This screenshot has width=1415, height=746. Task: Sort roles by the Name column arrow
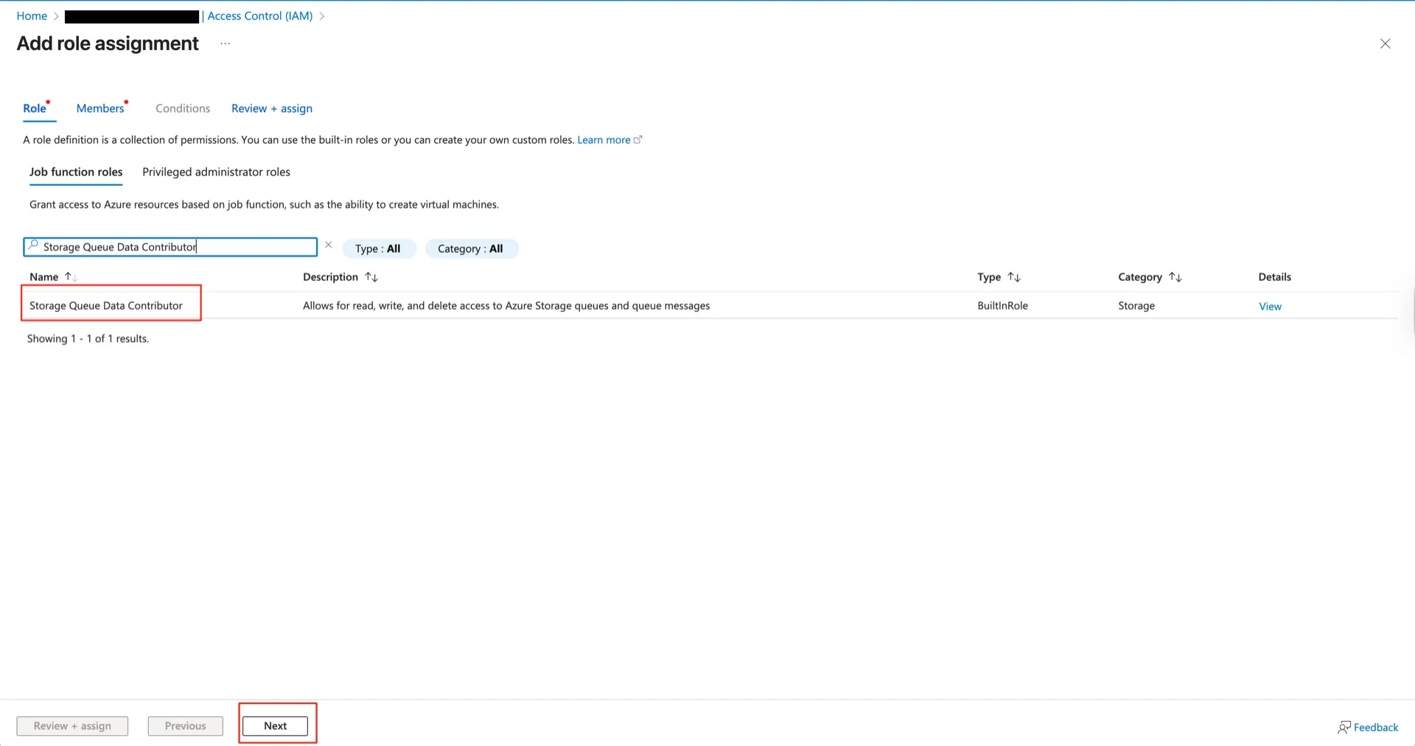[71, 276]
